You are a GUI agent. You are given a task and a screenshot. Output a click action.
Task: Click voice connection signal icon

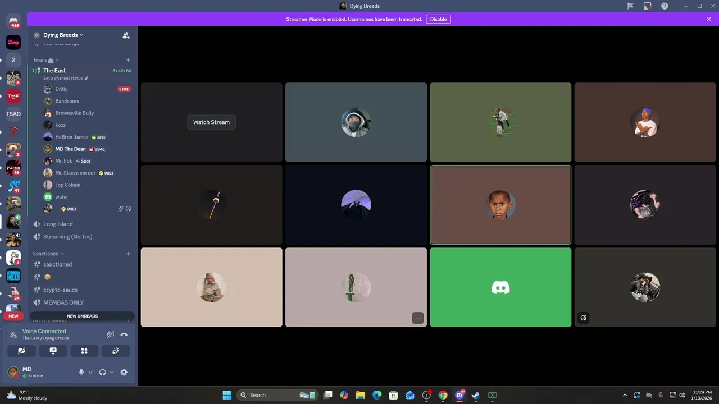tap(13, 334)
